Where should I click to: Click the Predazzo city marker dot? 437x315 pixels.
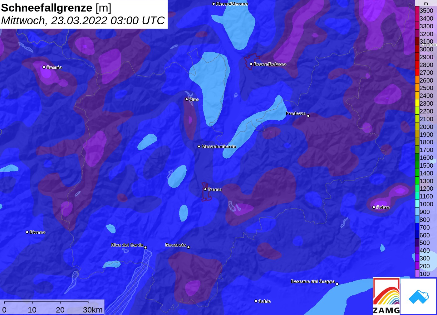coord(308,116)
